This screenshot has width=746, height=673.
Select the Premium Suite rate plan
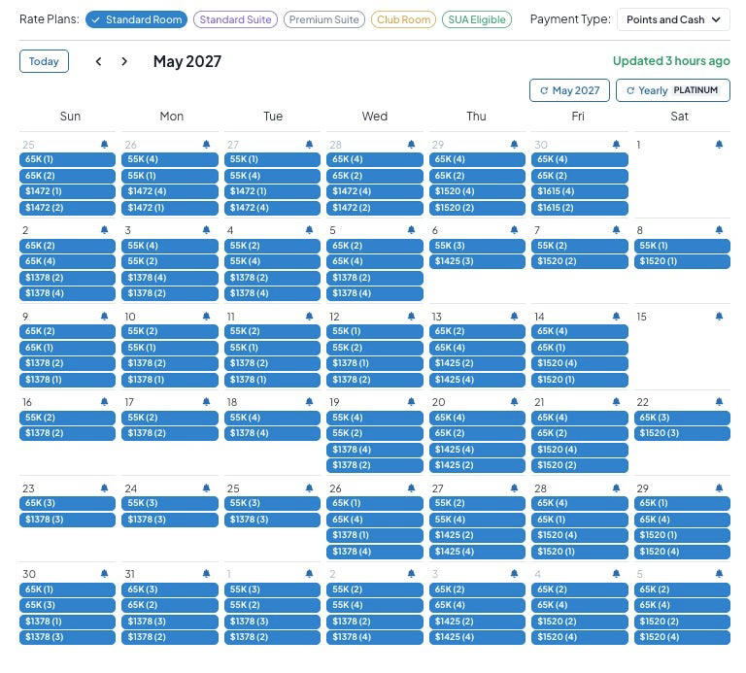[x=324, y=19]
